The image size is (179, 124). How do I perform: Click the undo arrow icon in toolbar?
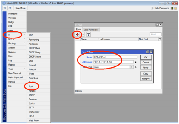point(5,8)
